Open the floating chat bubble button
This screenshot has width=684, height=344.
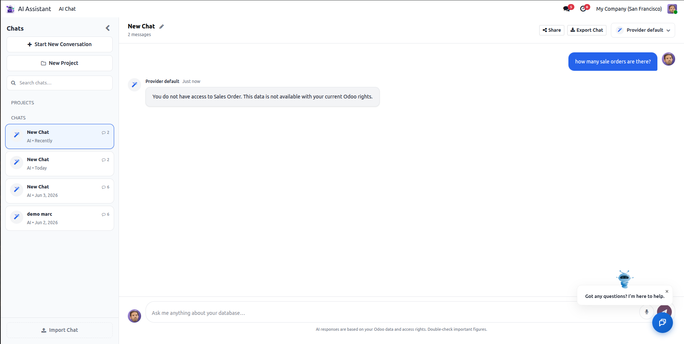[662, 323]
